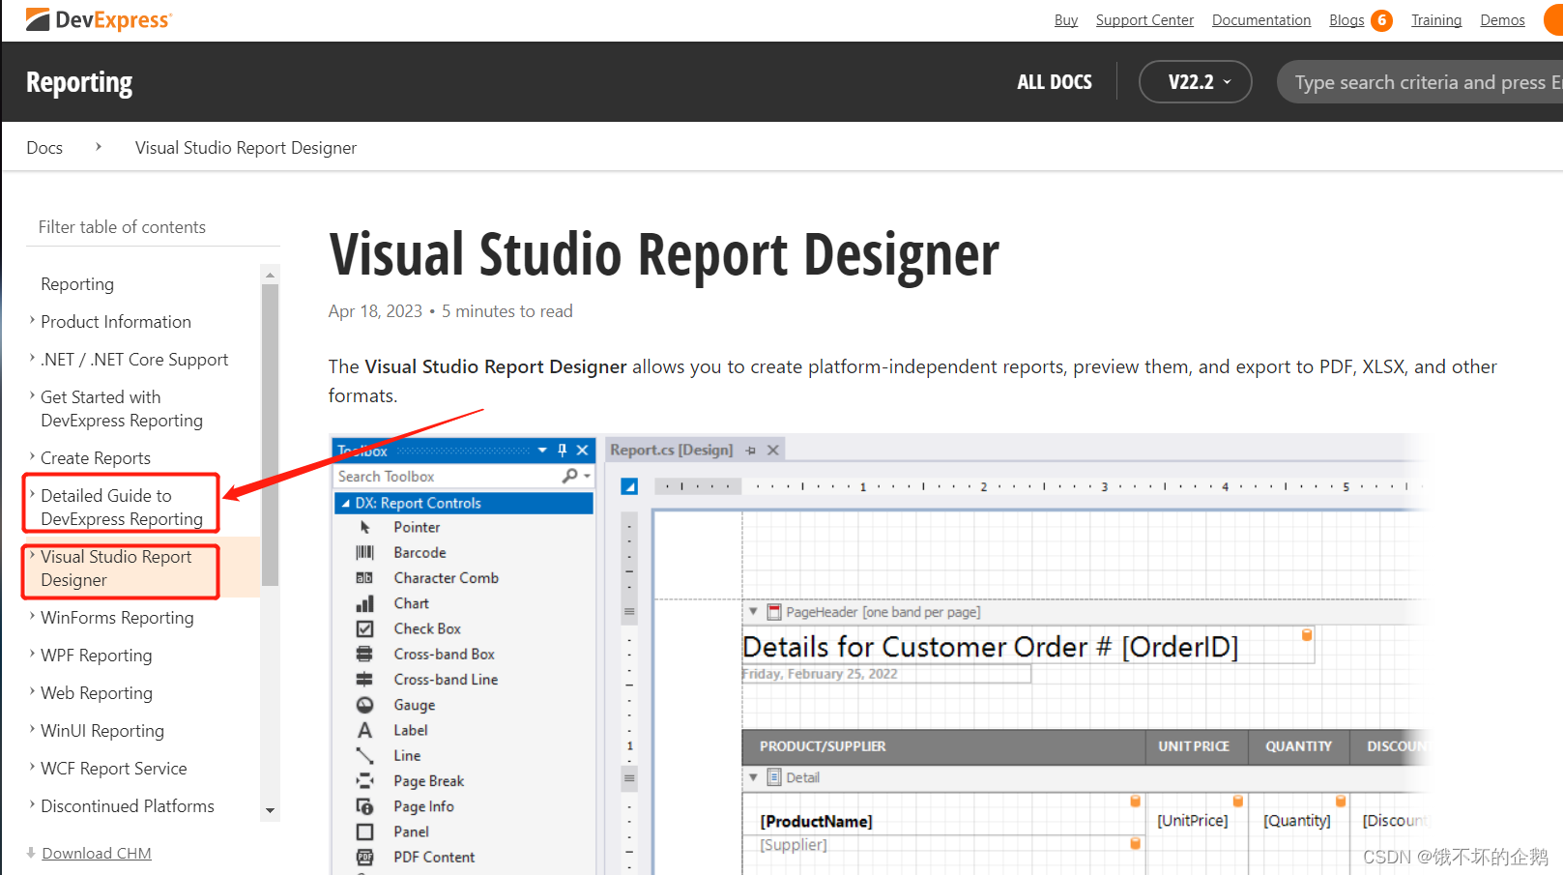Viewport: 1563px width, 875px height.
Task: Open Get Started with DevExpress Reporting
Action: click(122, 408)
